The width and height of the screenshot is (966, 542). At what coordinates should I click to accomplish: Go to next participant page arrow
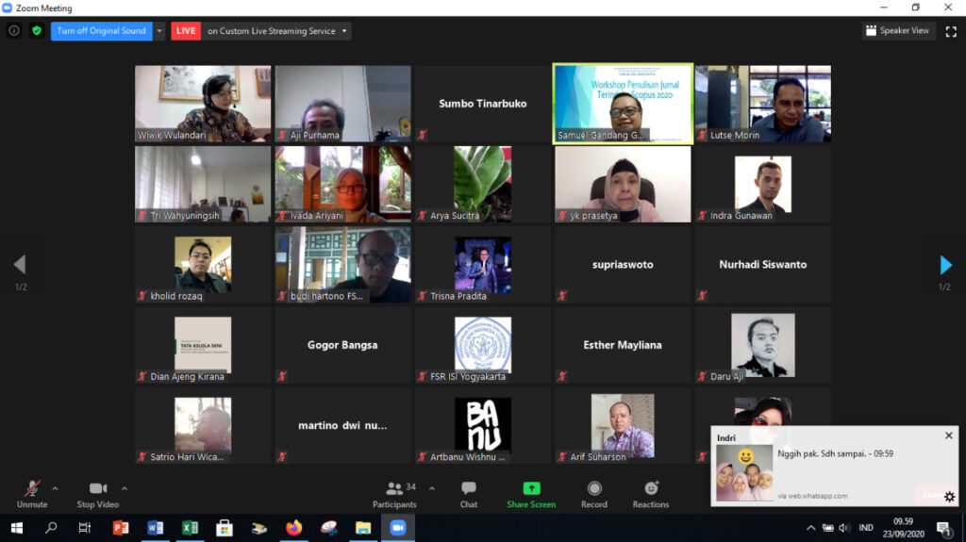[x=945, y=264]
